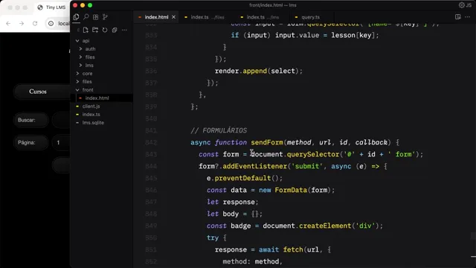
Task: Collapse all folders in explorer
Action: point(115,30)
